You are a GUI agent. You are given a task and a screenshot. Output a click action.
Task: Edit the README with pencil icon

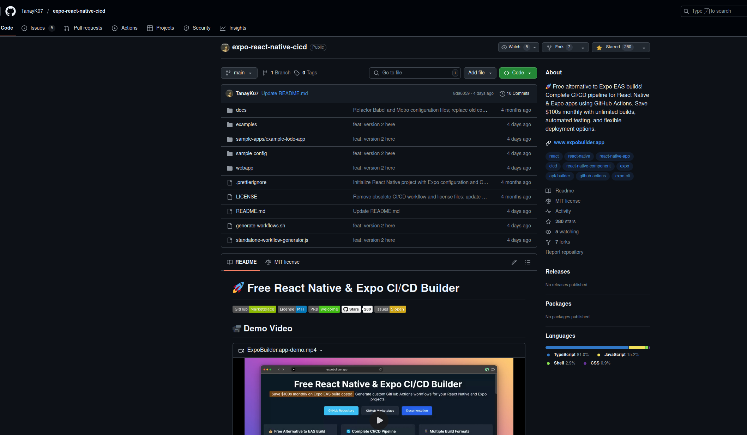(x=514, y=262)
